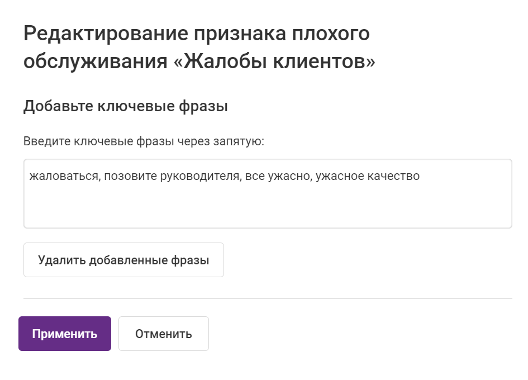Click «Удалить добавленные фразы» button

(x=123, y=260)
